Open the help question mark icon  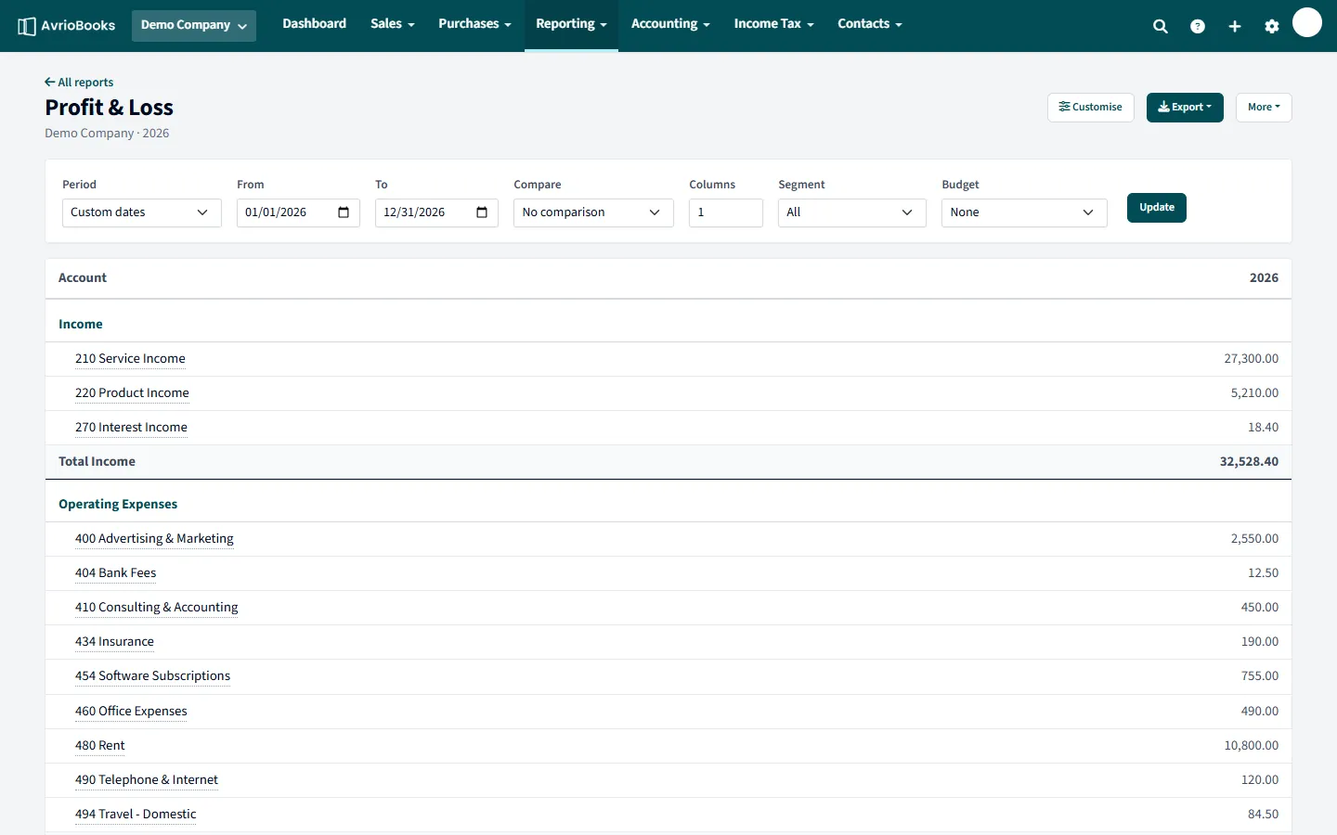(x=1198, y=27)
